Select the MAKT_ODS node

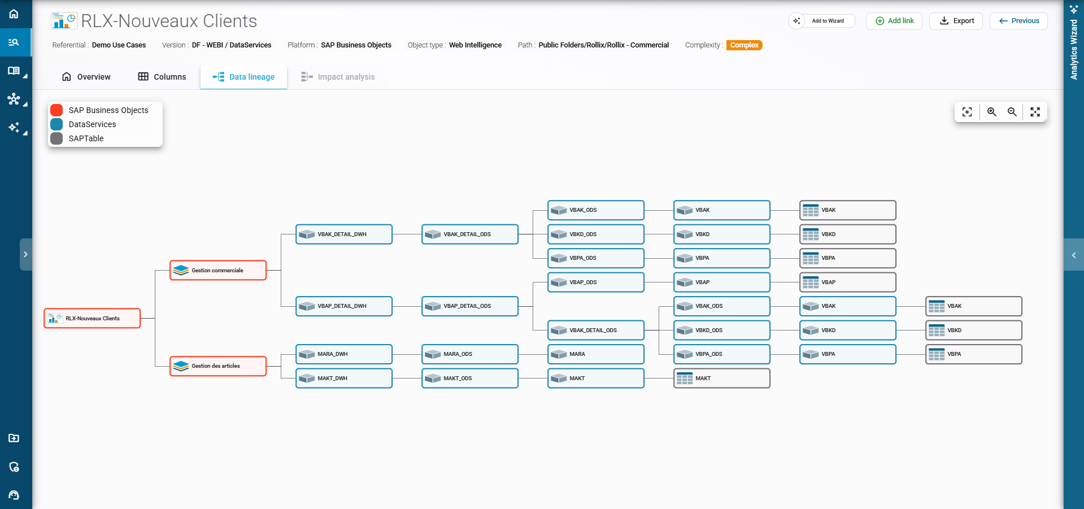[x=470, y=379]
